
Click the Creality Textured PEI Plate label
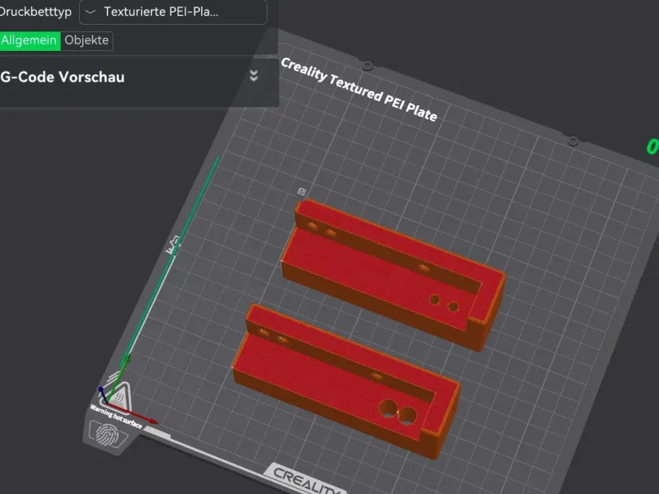point(359,90)
